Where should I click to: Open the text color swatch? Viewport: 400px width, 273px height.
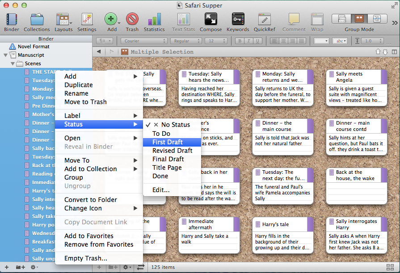[321, 41]
